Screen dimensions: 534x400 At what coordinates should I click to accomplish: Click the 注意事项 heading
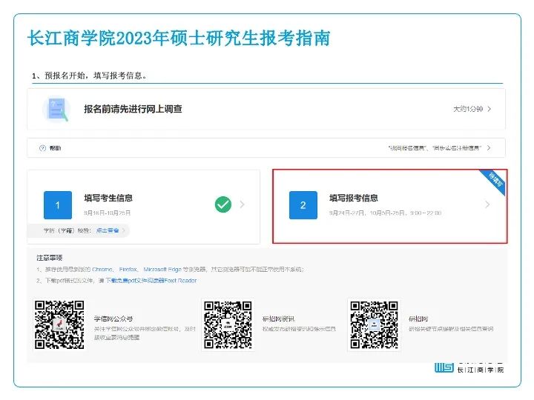[x=50, y=258]
